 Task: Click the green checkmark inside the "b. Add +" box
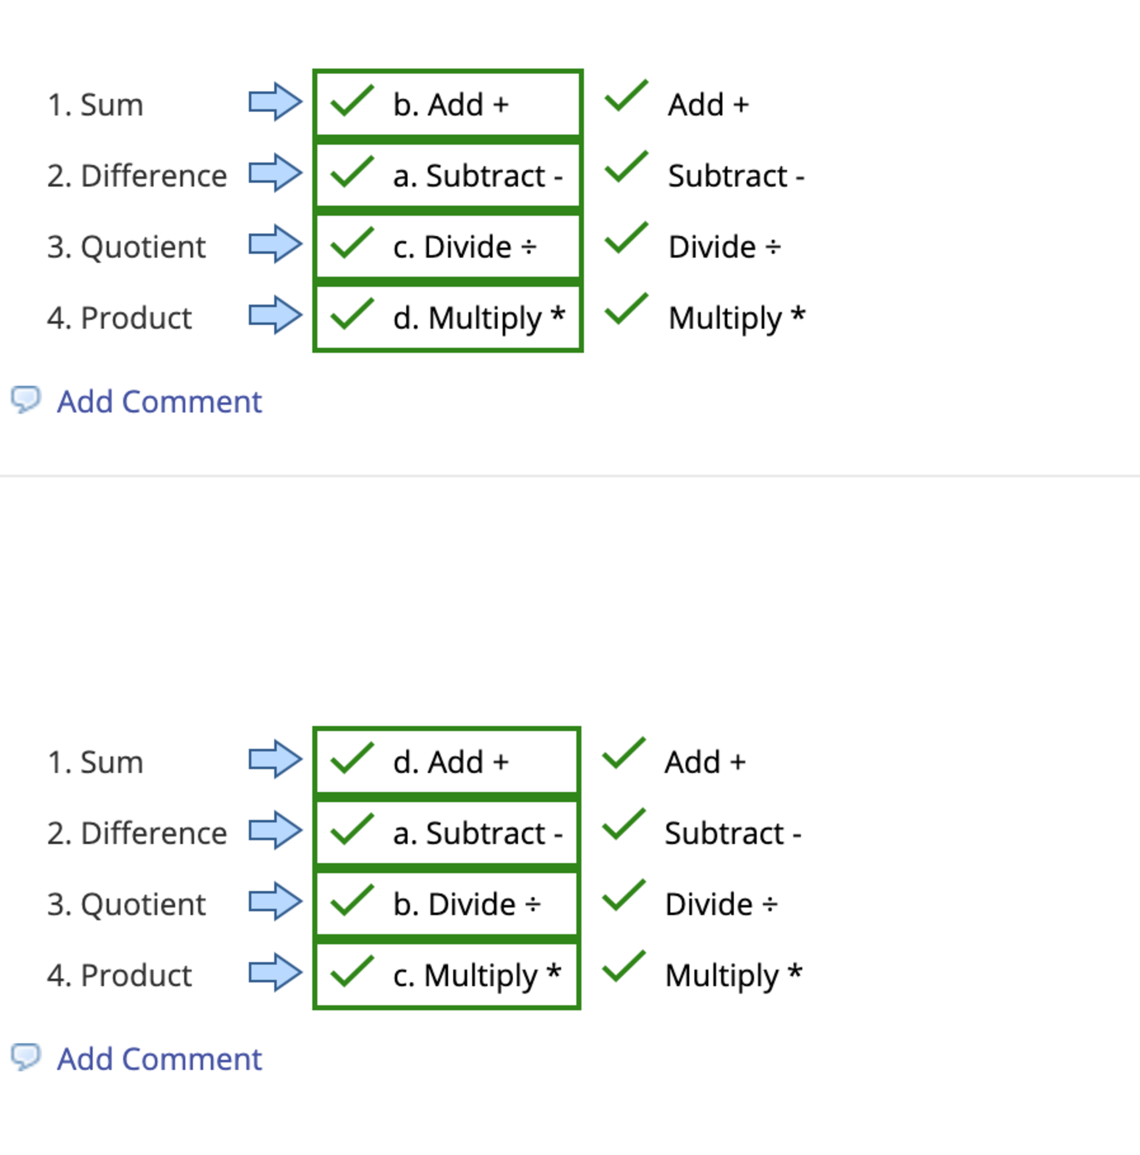(x=352, y=100)
